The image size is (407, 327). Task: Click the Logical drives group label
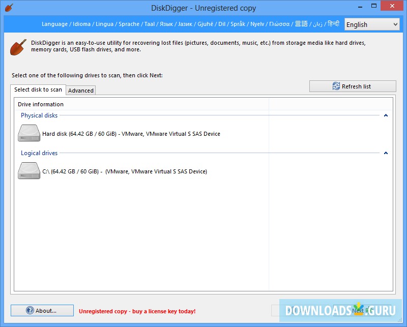(39, 153)
